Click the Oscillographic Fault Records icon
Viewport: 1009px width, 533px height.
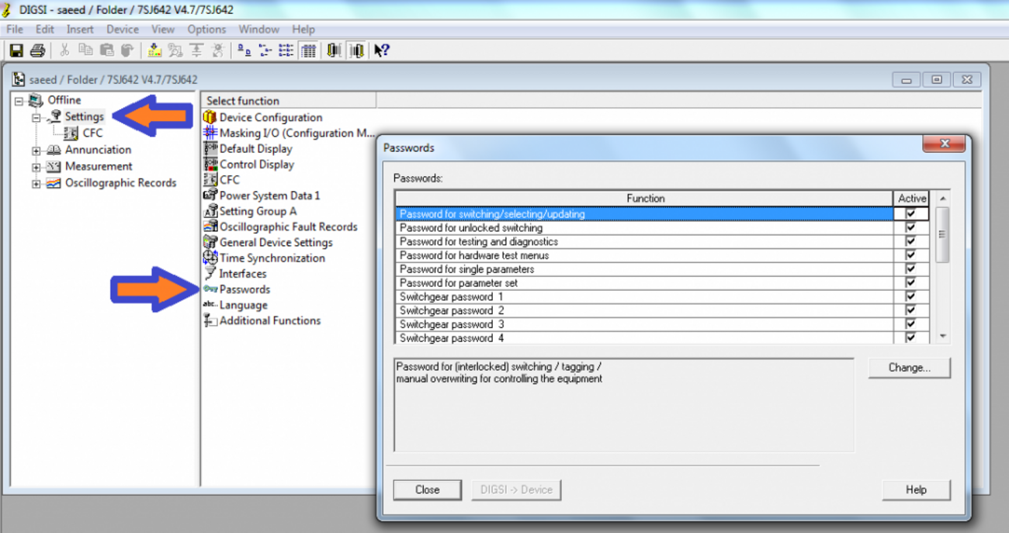coord(210,227)
